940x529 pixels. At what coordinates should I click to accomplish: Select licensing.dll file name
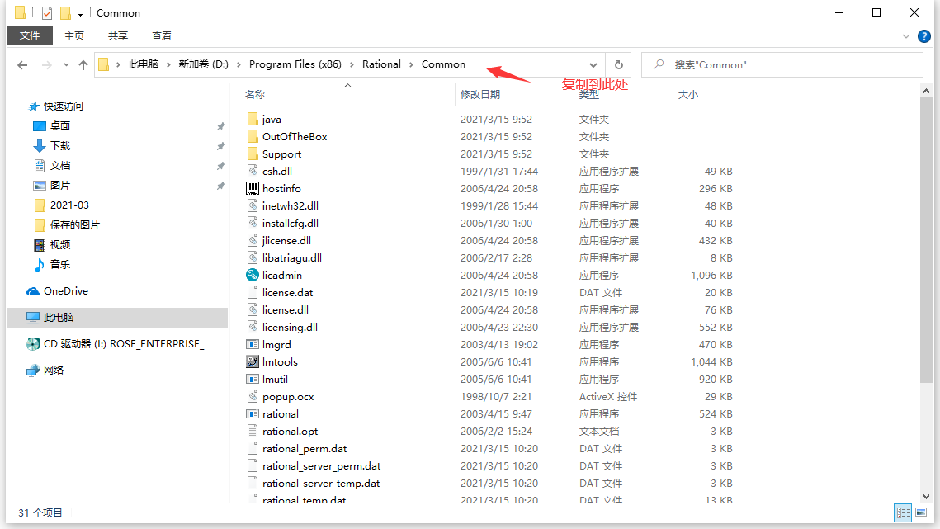tap(291, 328)
